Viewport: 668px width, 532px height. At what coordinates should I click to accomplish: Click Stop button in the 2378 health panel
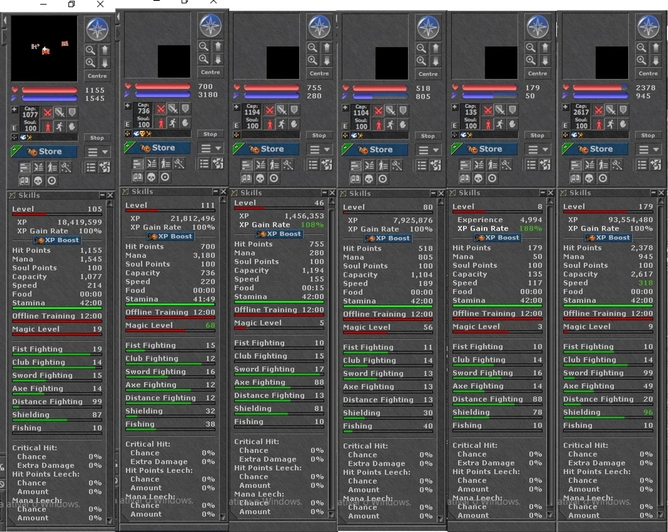coord(648,135)
